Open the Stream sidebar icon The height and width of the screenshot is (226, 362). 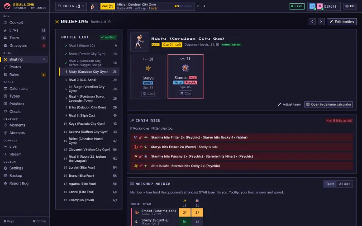5,154
